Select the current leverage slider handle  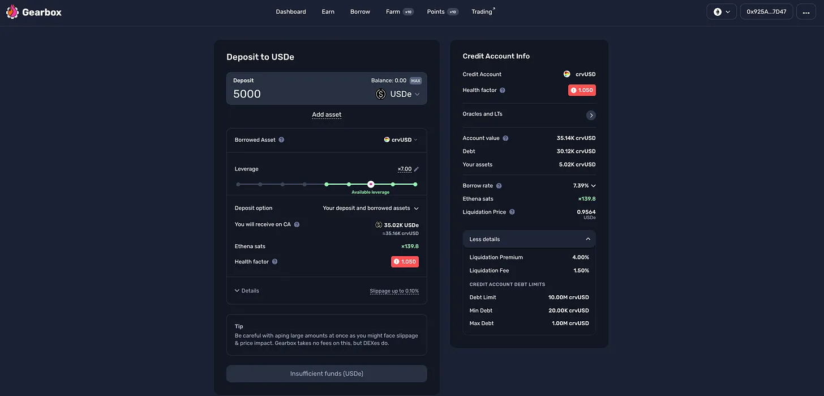pos(371,184)
